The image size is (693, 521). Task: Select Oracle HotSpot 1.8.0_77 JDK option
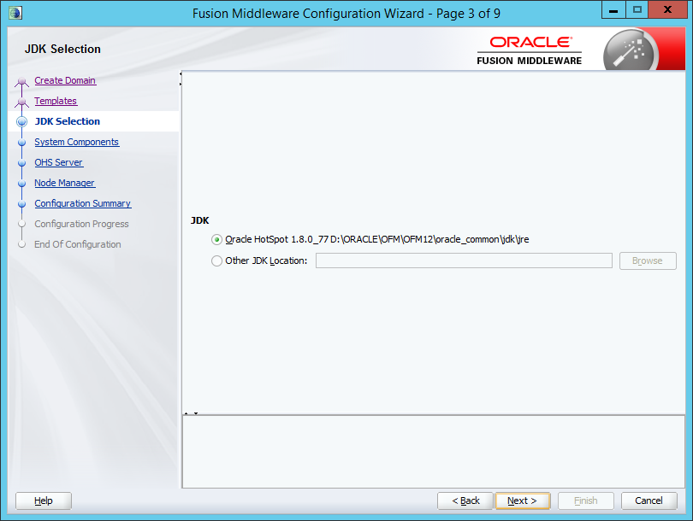point(216,240)
